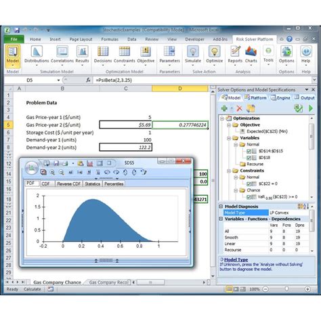
Task: Click the Excel help question mark icon
Action: click(x=289, y=39)
